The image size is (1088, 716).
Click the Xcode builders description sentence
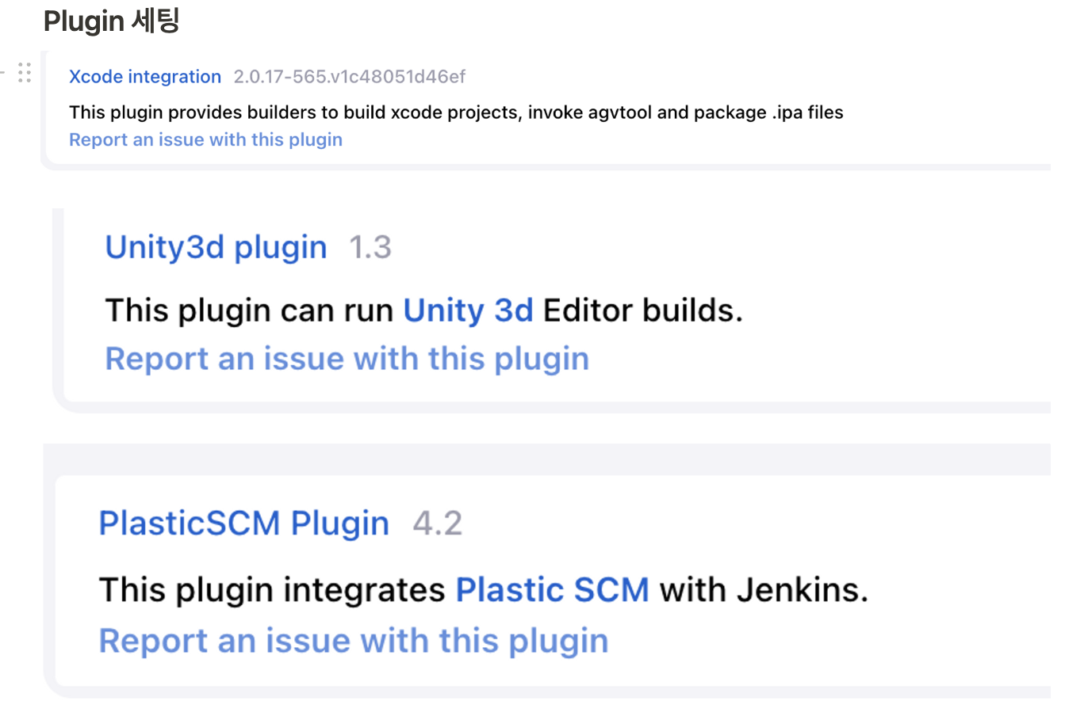pyautogui.click(x=456, y=112)
